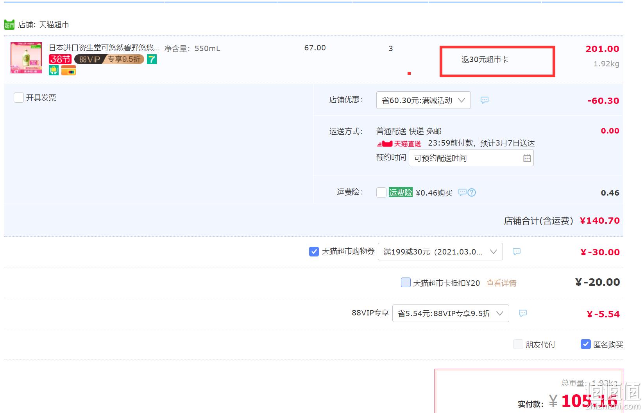The width and height of the screenshot is (644, 413).
Task: Click the green shield service icon under the badges
Action: point(54,71)
